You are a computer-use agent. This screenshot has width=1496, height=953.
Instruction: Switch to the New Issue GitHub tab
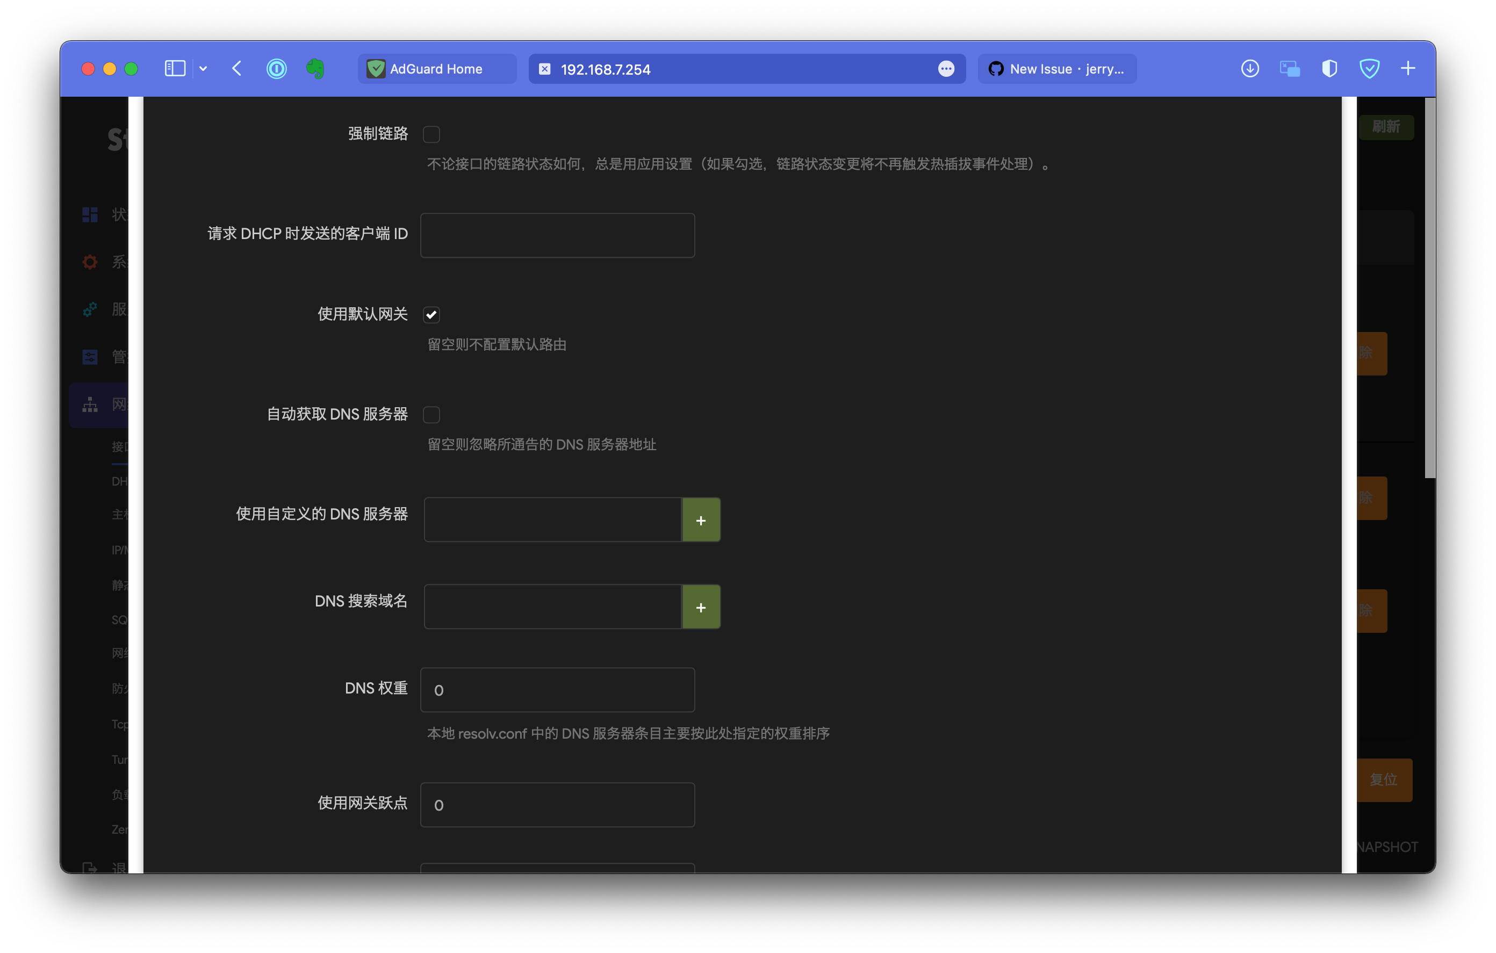pos(1058,69)
